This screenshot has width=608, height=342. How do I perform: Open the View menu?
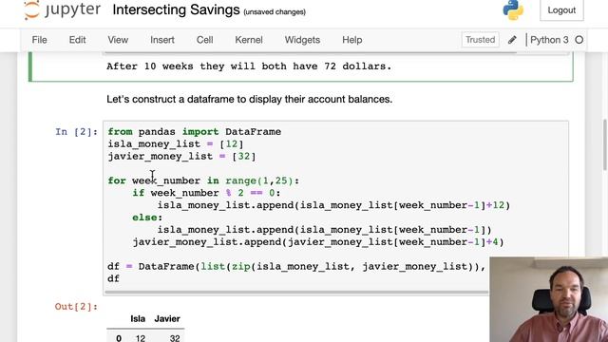(118, 40)
